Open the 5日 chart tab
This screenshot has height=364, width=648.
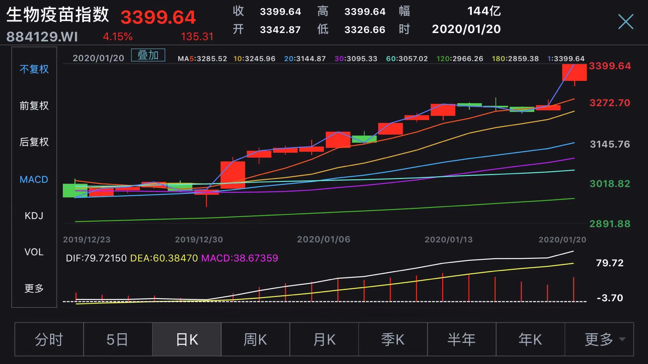coord(118,339)
